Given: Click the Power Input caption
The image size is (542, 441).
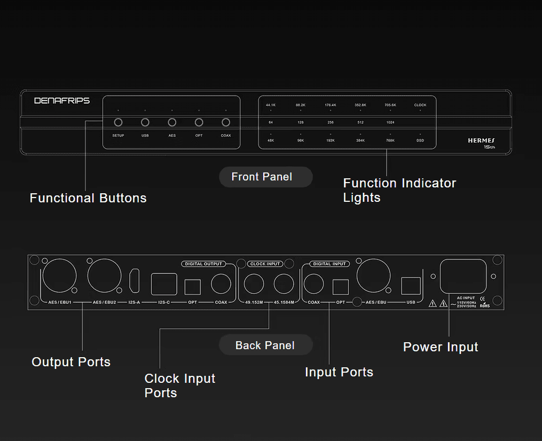Looking at the screenshot, I should [441, 347].
